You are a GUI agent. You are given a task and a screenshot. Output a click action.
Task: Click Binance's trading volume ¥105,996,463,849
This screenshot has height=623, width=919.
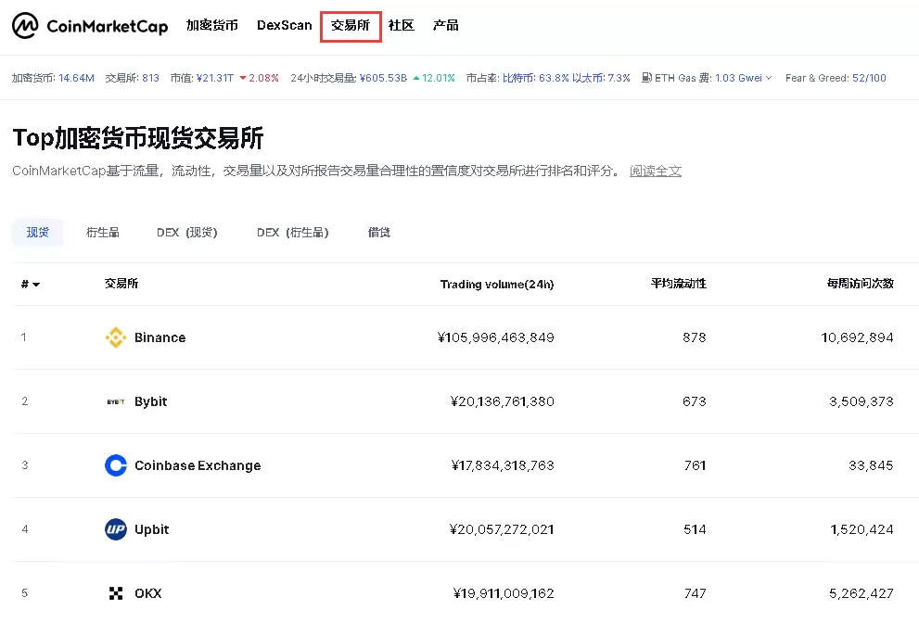(498, 337)
